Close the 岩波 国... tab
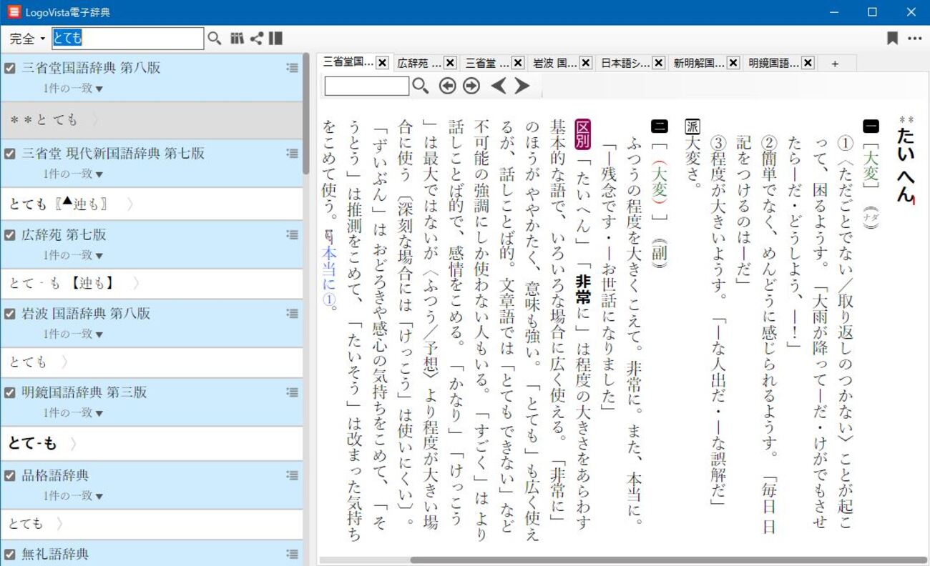The image size is (930, 566). (585, 63)
